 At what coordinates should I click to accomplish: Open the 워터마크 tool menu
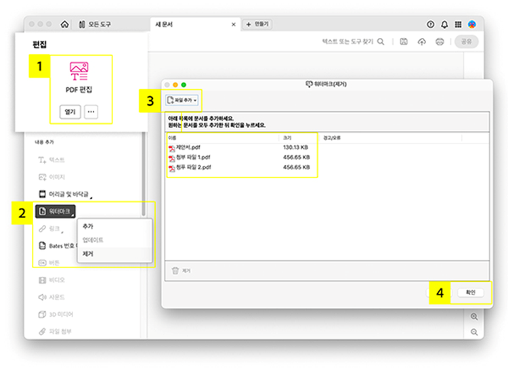56,211
